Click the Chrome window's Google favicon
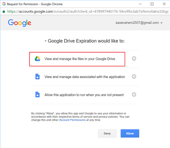This screenshot has width=170, height=148. [x=4, y=4]
